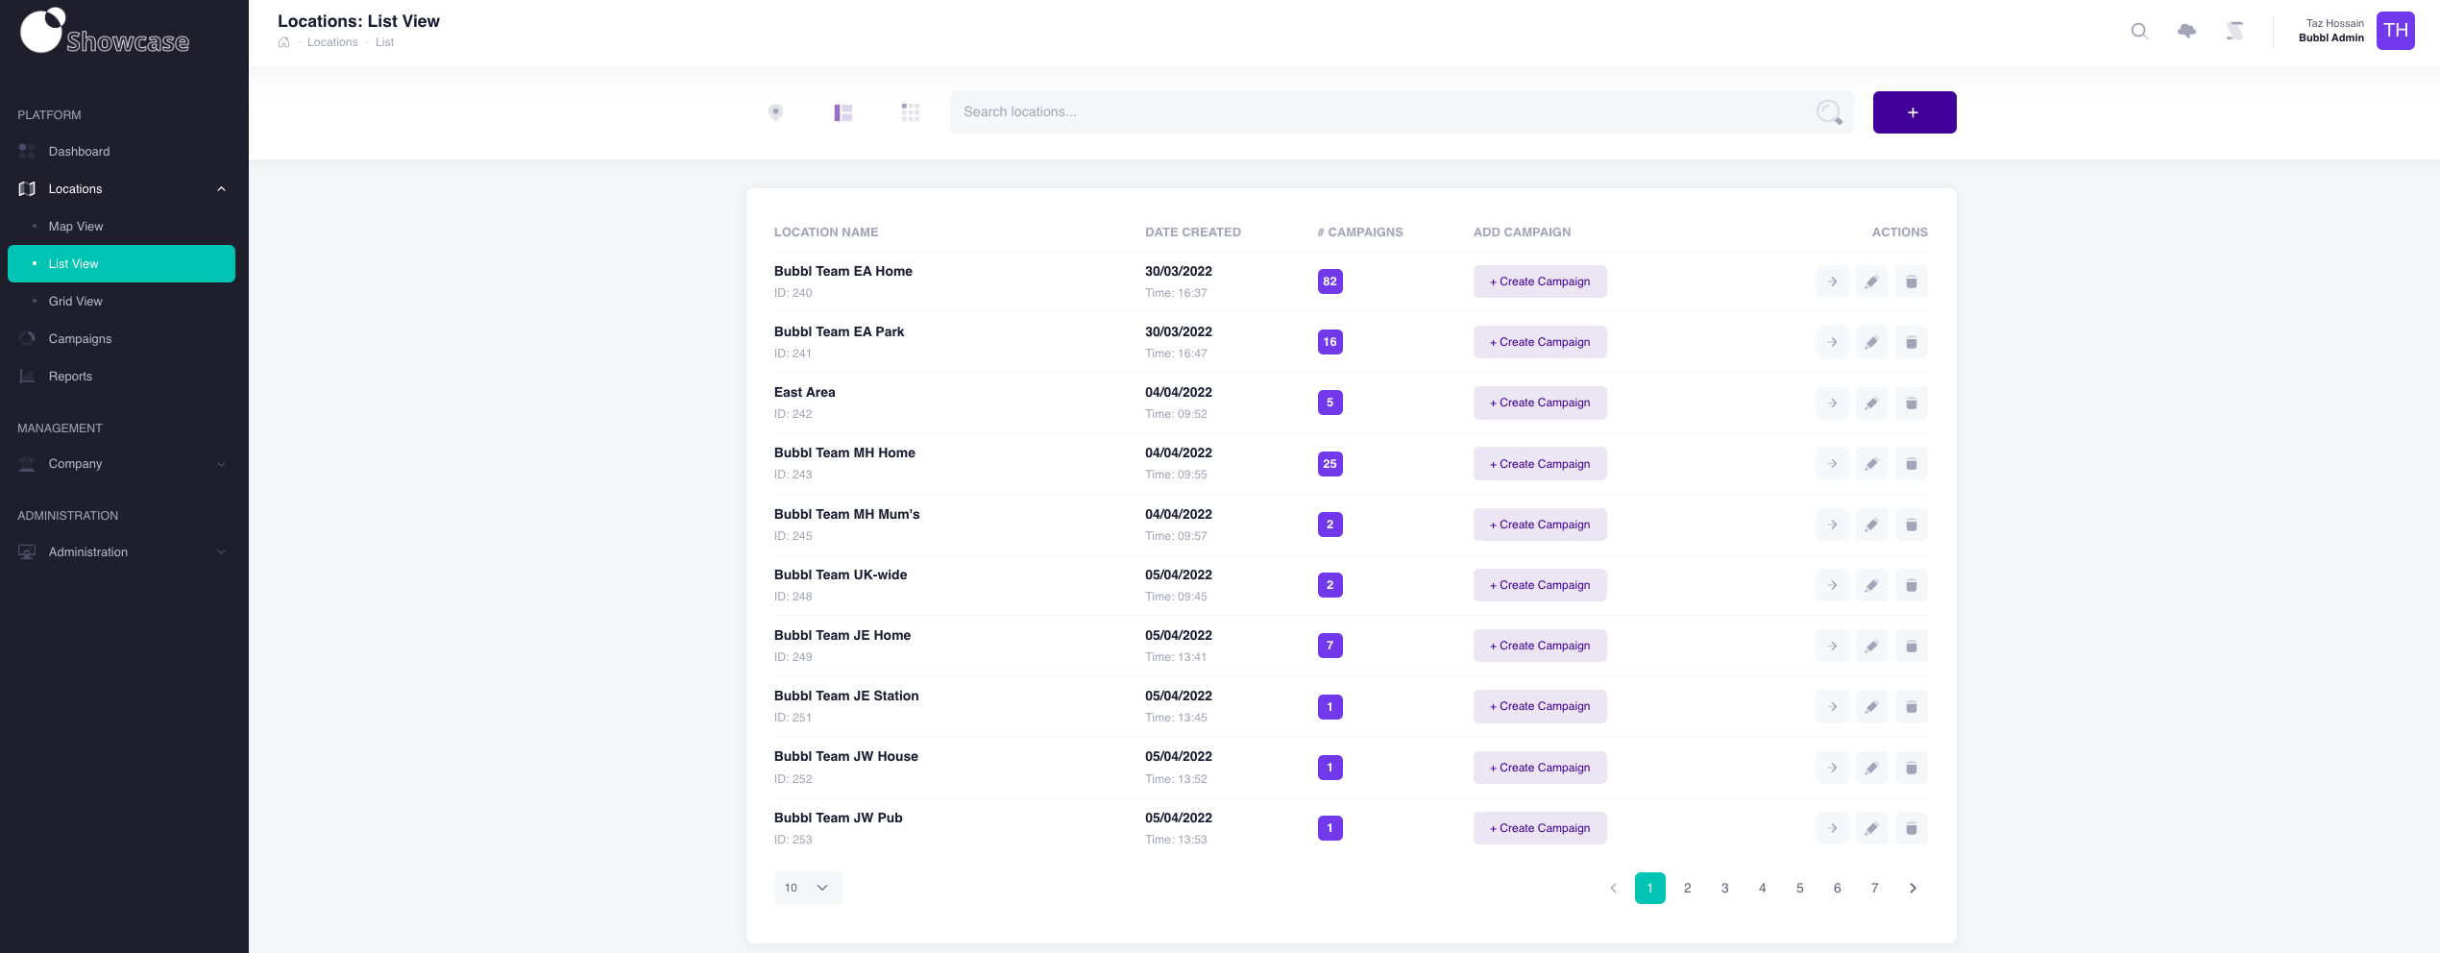Select List View in sidebar
Screen dimensions: 2440x953
coord(121,264)
